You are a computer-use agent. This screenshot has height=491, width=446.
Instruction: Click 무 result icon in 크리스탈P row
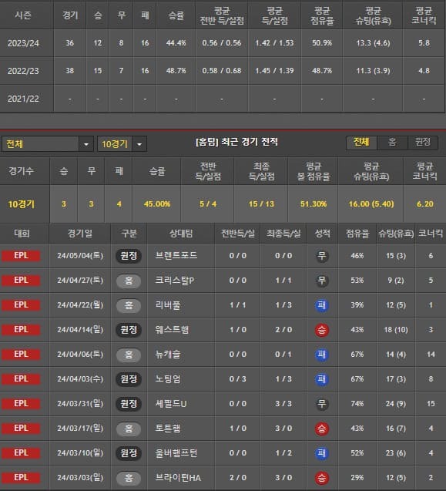point(322,281)
